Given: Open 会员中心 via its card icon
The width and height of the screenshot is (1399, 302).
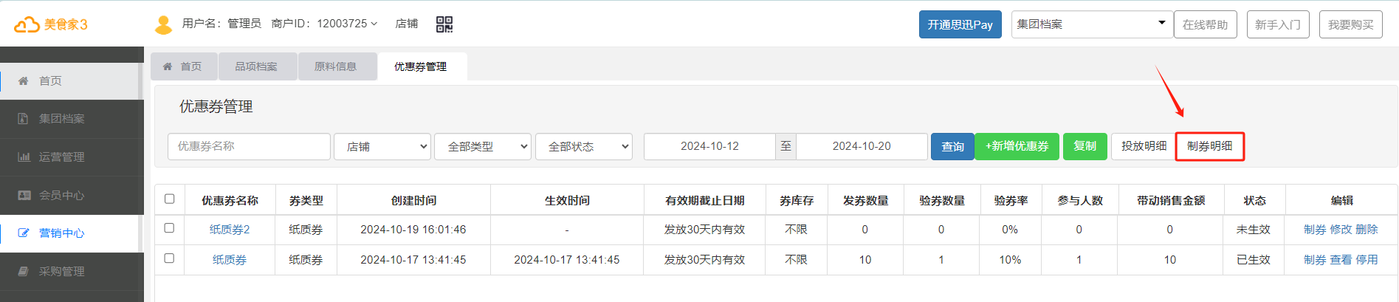Looking at the screenshot, I should pos(24,196).
